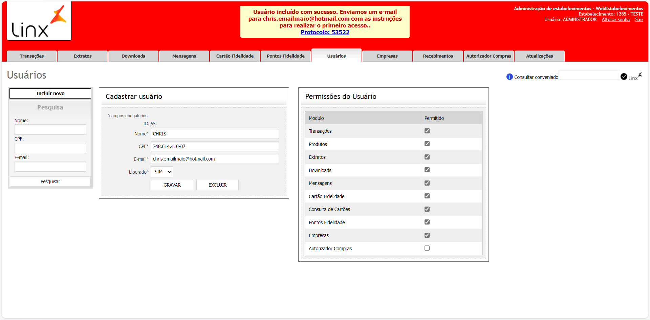
Task: Click the Alterar senha link
Action: [615, 19]
